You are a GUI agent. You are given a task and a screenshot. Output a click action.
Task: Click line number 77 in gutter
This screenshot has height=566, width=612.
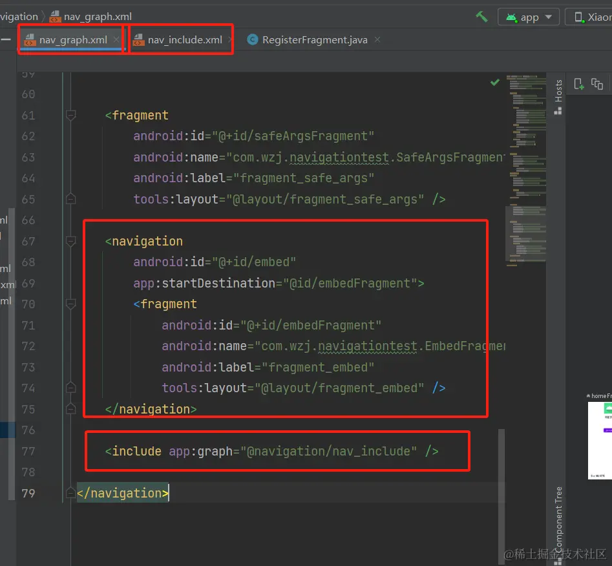click(x=28, y=452)
